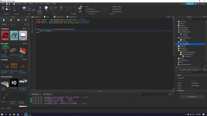Click the Back navigate arrow
This screenshot has height=116, width=207.
[x=15, y=8]
